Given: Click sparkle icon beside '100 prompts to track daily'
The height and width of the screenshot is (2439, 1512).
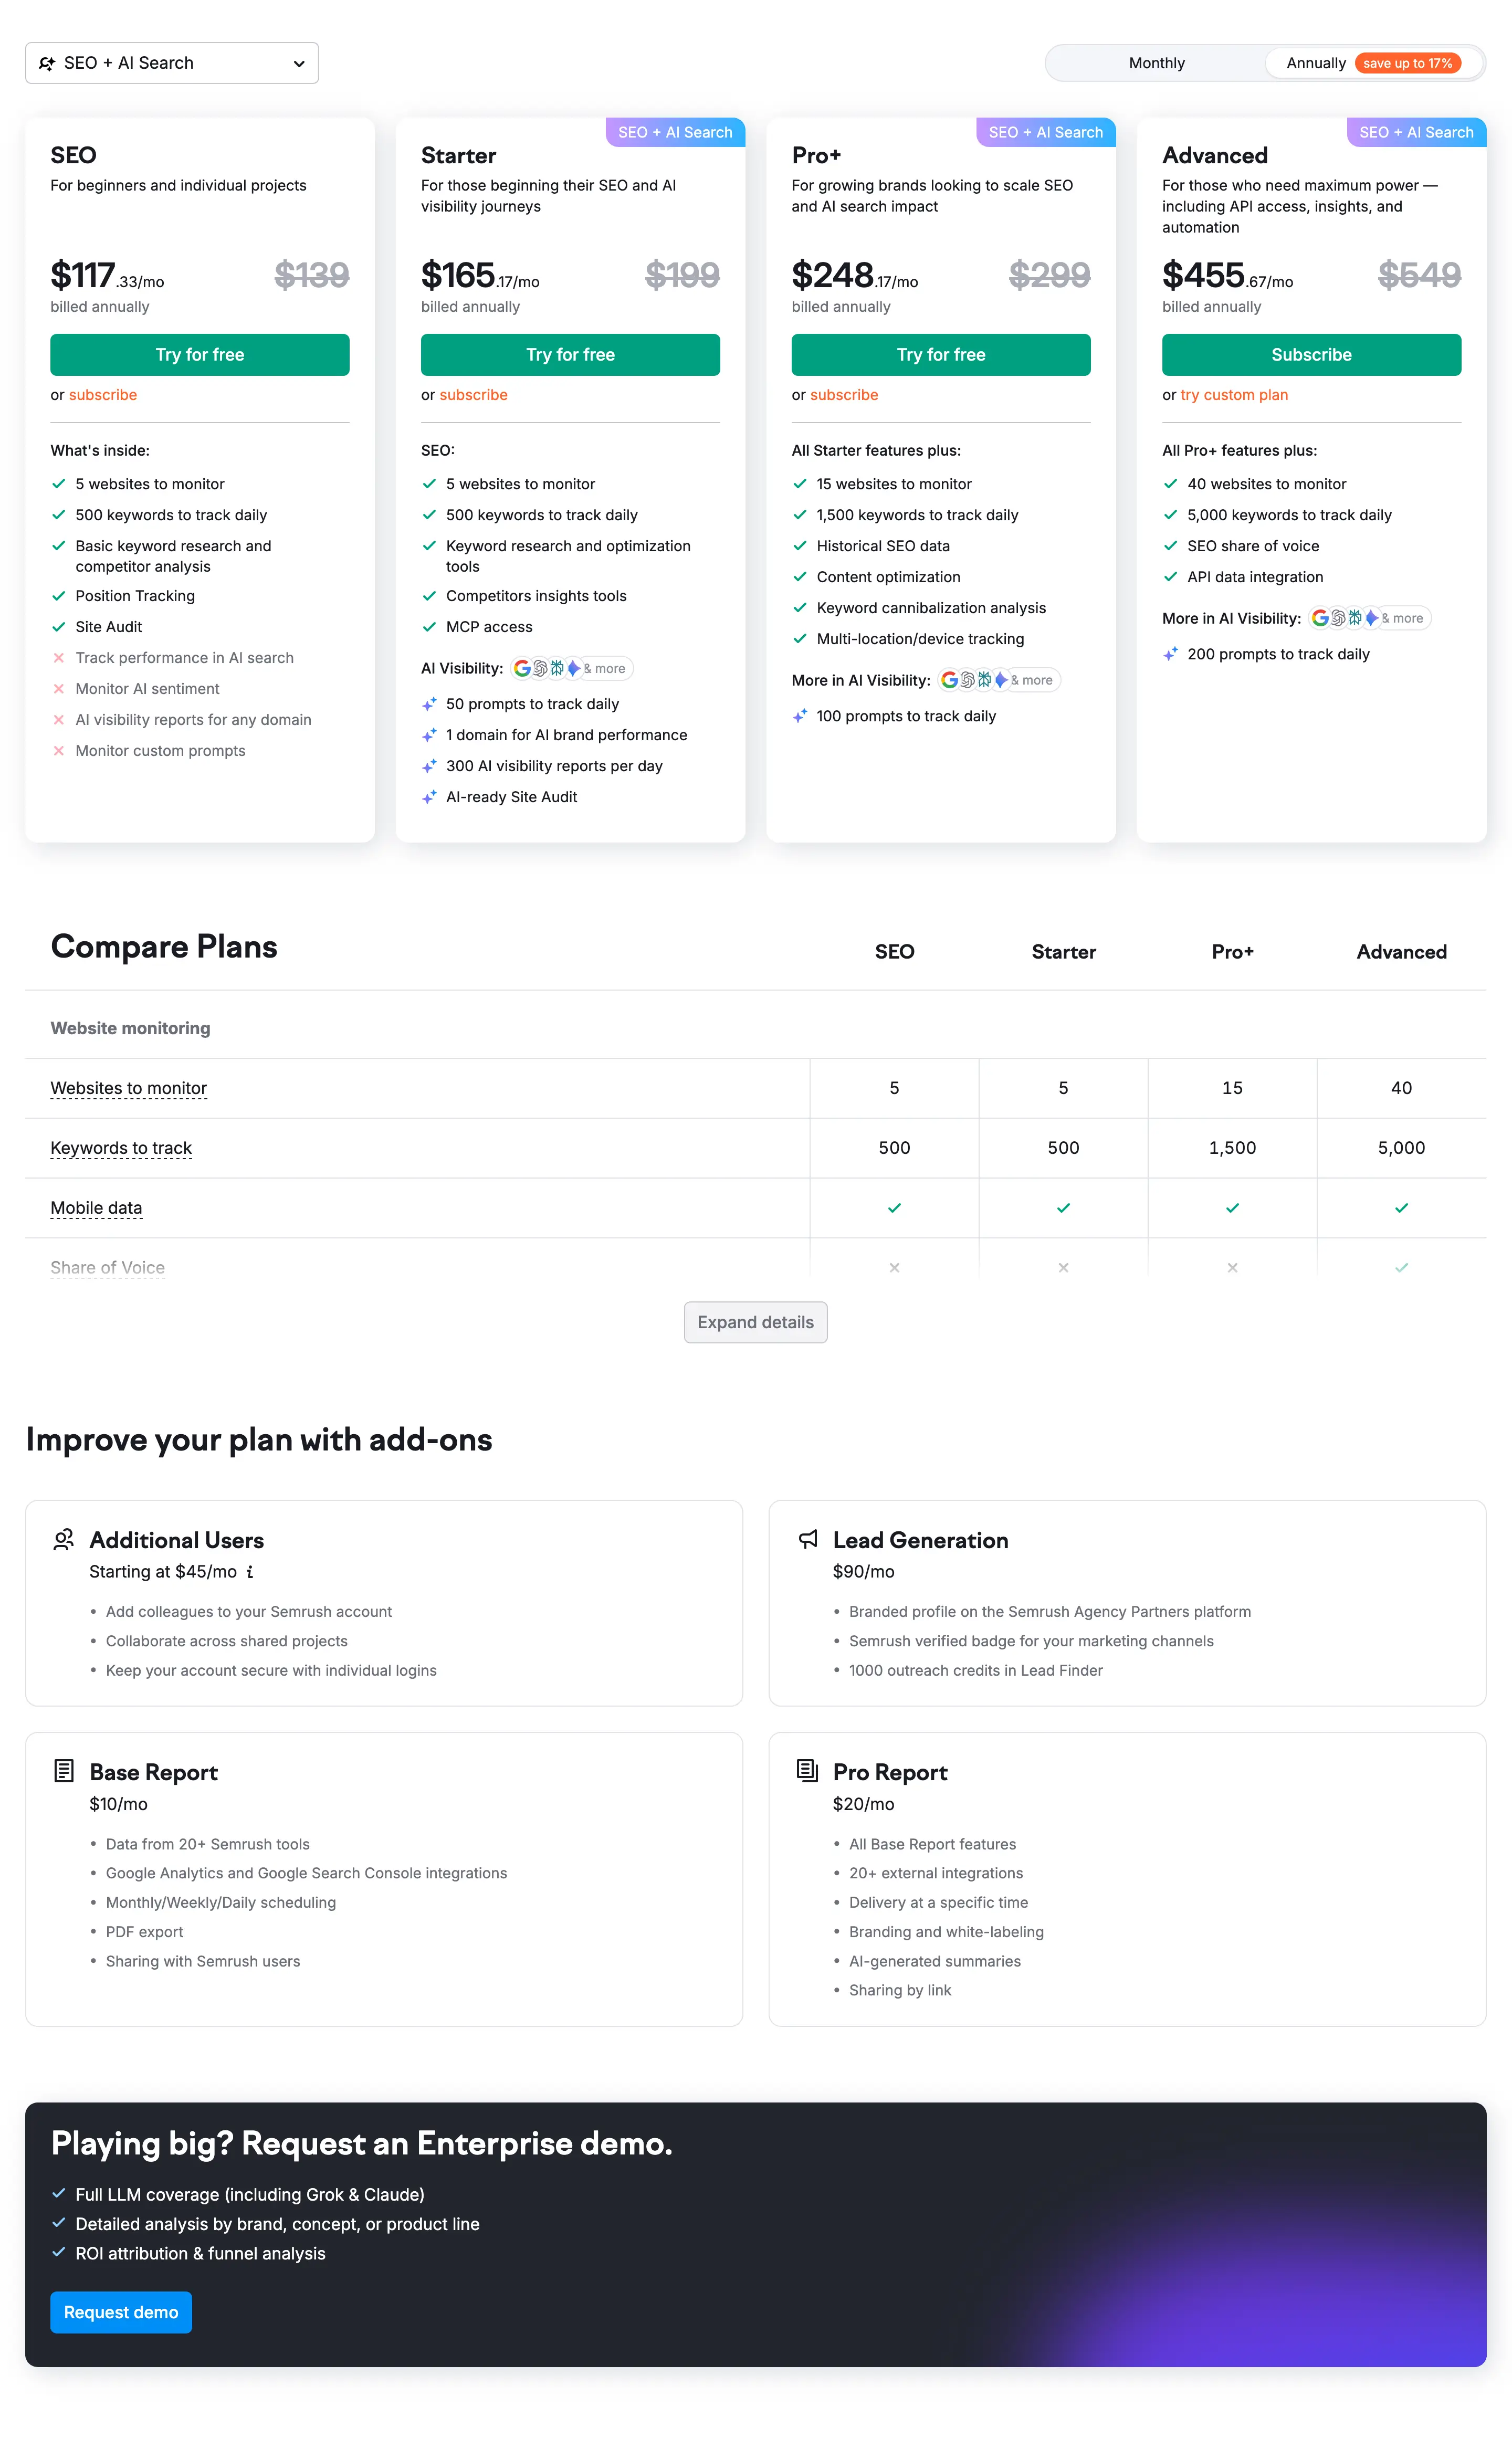Looking at the screenshot, I should (800, 716).
